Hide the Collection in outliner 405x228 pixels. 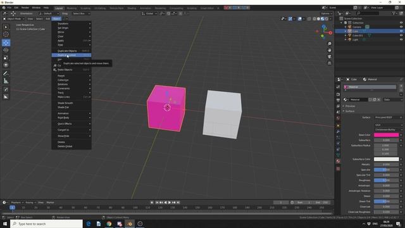click(x=401, y=23)
